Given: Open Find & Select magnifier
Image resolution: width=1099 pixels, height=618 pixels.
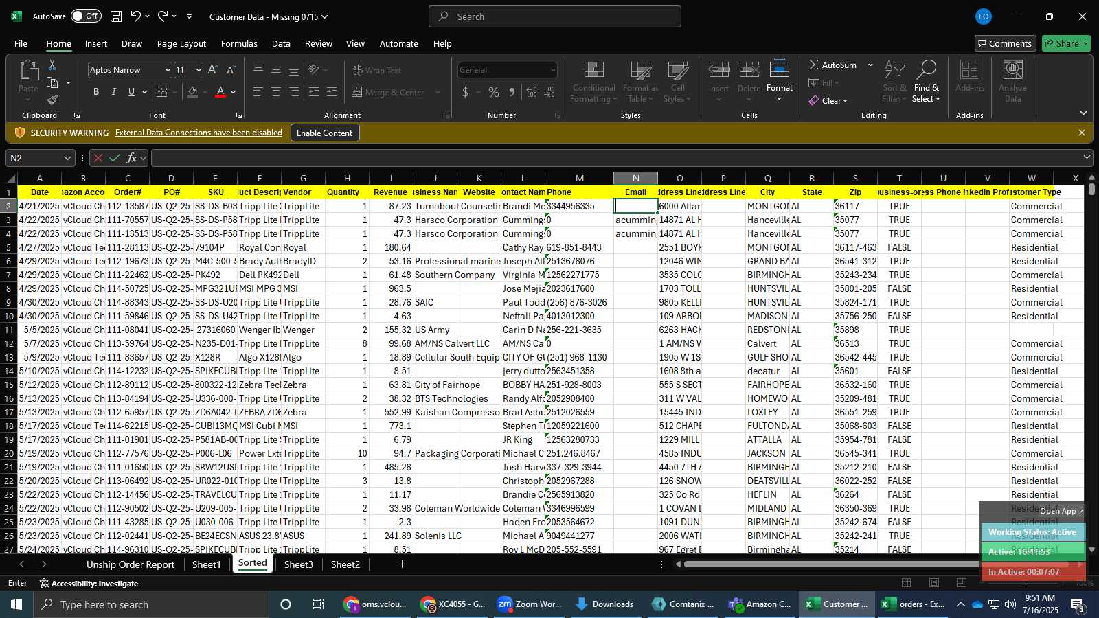Looking at the screenshot, I should click(927, 81).
